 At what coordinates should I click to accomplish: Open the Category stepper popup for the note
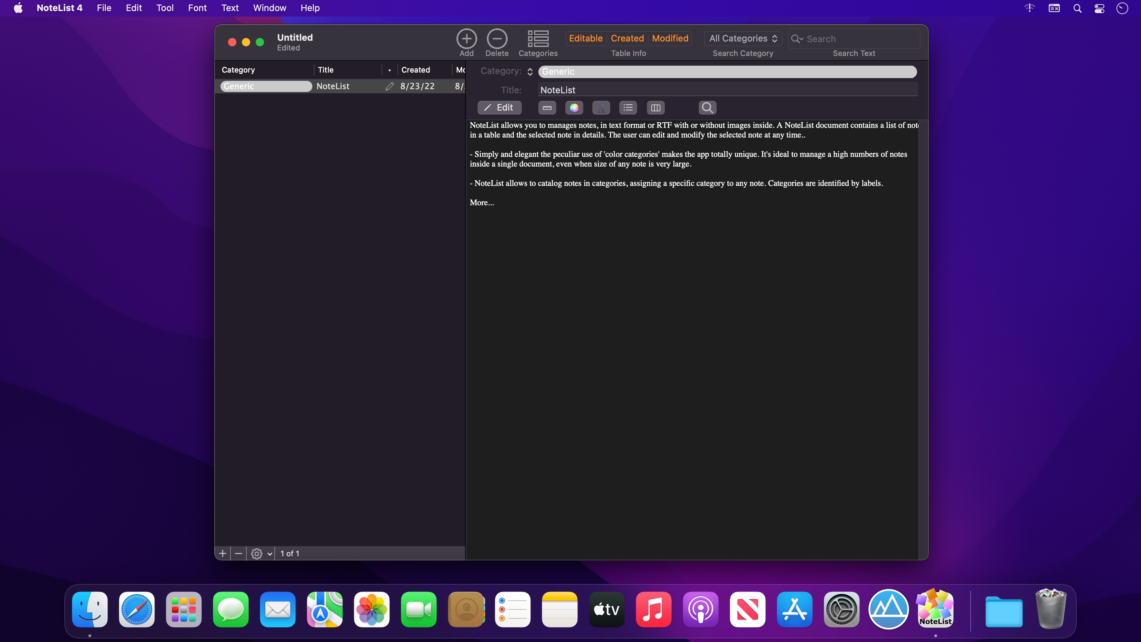pos(530,72)
